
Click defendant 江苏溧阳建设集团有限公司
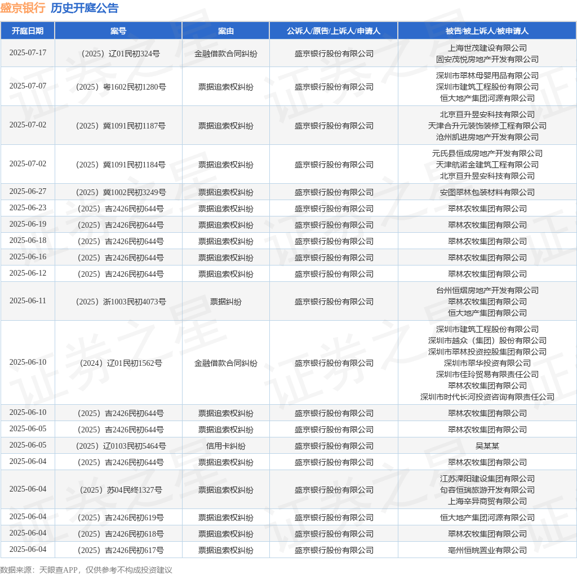[x=487, y=479]
